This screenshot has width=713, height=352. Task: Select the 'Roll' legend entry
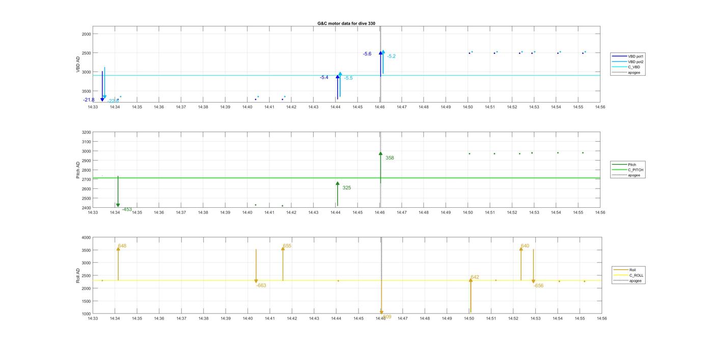(x=625, y=270)
